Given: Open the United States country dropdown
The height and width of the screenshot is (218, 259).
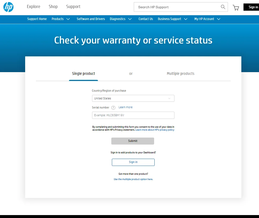Looking at the screenshot, I should 133,98.
